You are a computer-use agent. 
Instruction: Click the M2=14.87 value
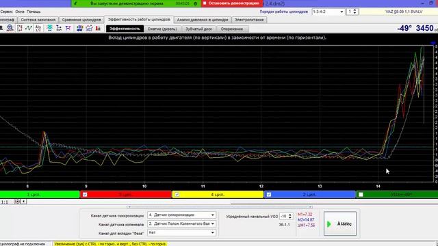point(306,220)
